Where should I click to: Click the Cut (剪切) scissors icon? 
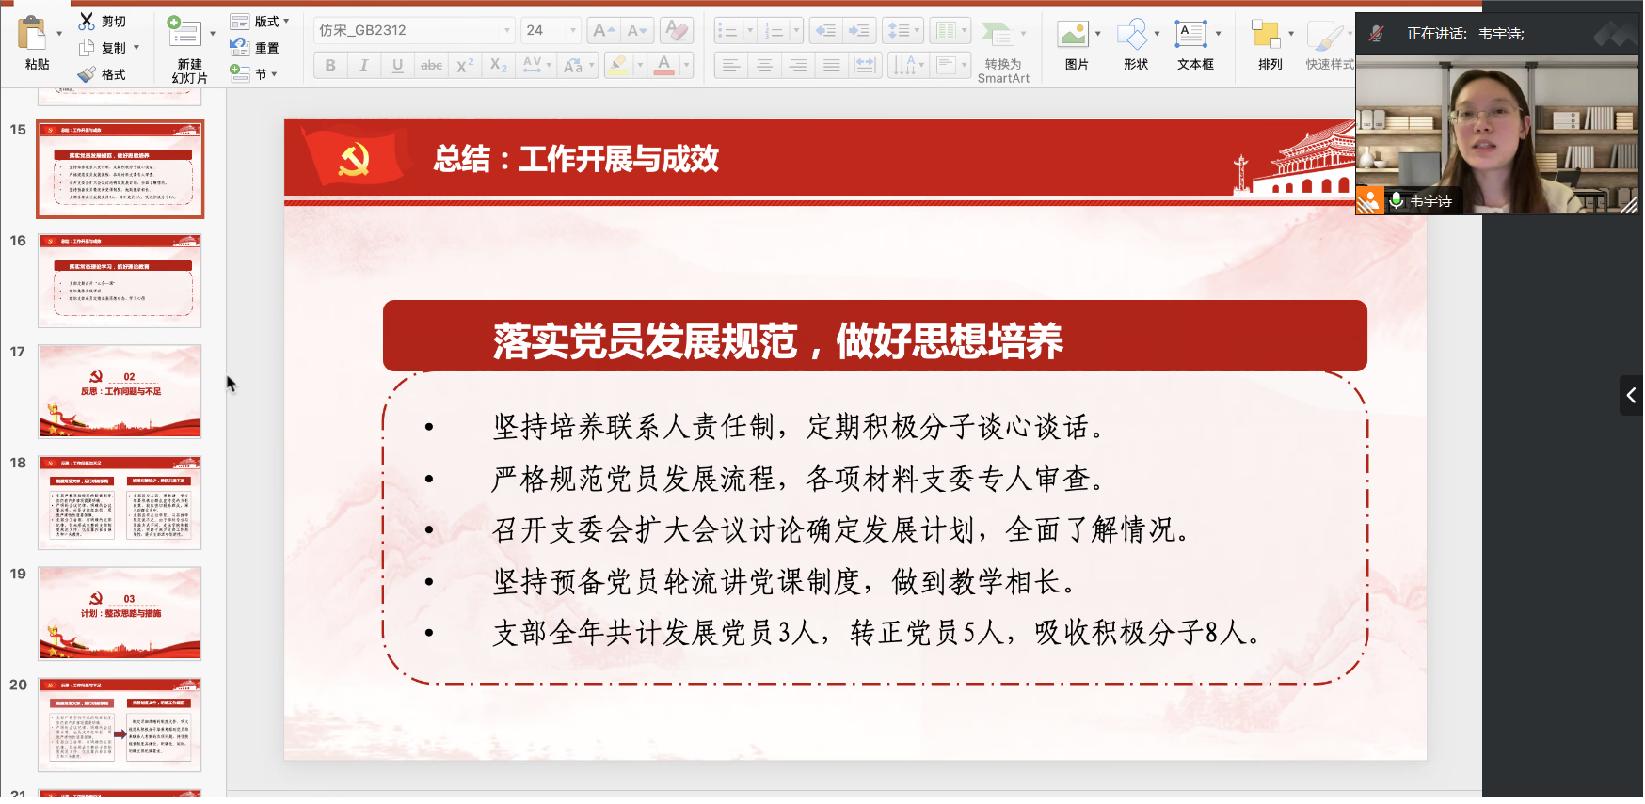click(87, 21)
